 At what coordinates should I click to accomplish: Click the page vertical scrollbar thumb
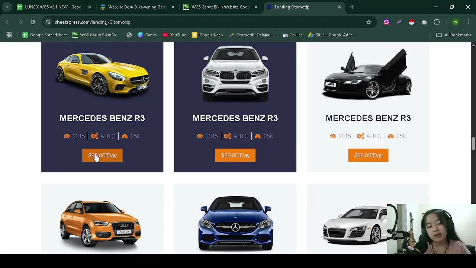coord(473,144)
